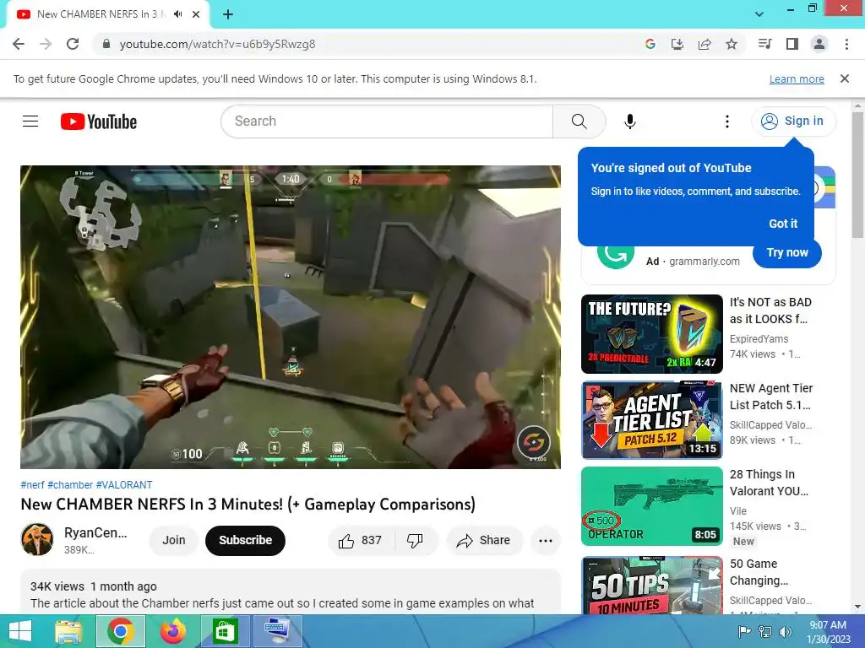The width and height of the screenshot is (865, 648).
Task: Select the New CHAMBER NERFS tab
Action: coord(108,14)
